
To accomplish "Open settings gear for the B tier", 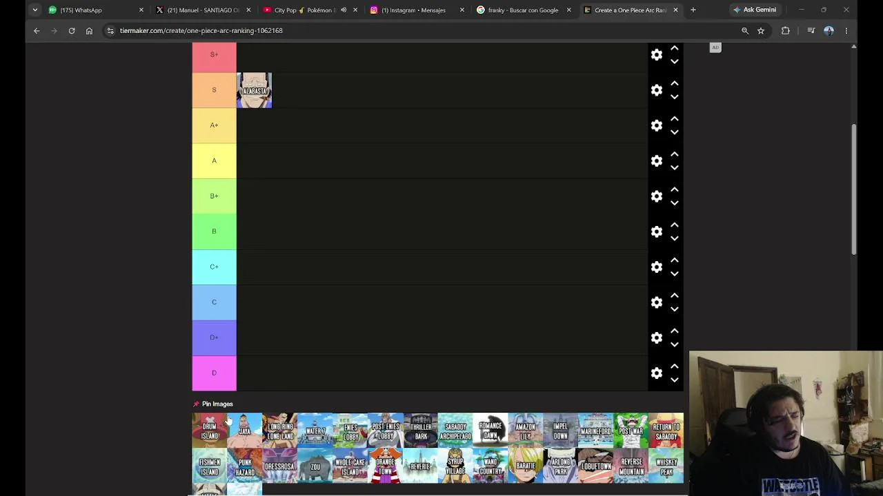I will click(657, 231).
